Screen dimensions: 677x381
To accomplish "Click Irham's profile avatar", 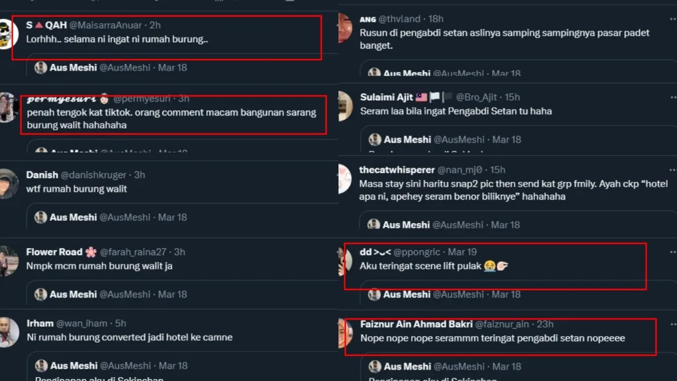I will 8,332.
